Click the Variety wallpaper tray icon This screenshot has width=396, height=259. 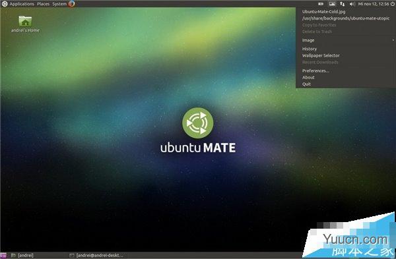(x=332, y=4)
